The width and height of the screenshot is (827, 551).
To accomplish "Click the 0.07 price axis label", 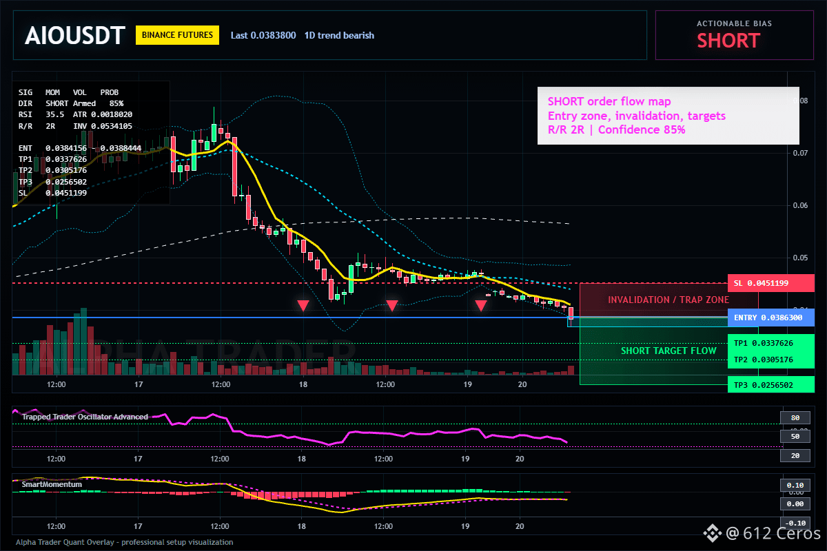I will [x=799, y=153].
